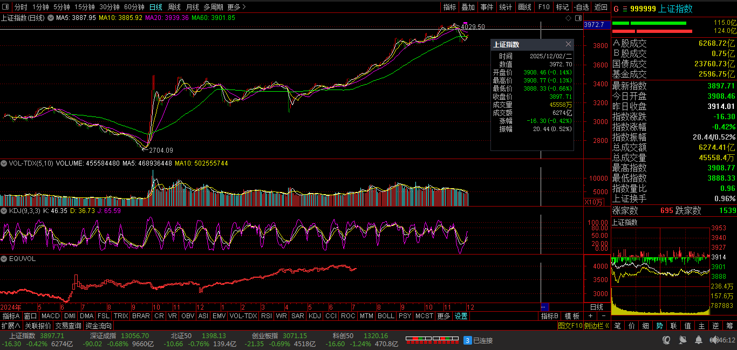Open the 更多 indicators list in bottom bar
The width and height of the screenshot is (737, 350).
443,316
